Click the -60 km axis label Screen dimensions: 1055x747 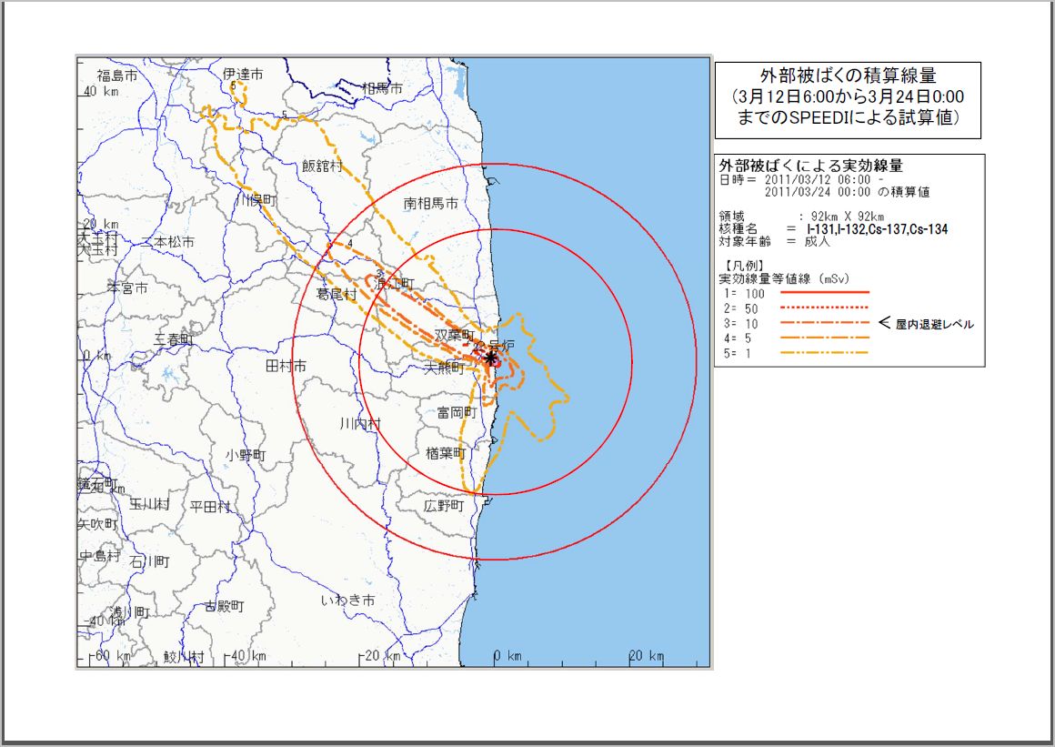[111, 655]
